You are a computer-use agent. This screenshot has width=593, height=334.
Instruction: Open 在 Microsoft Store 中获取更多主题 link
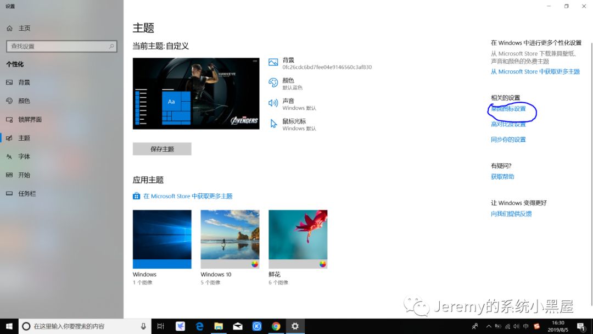[x=188, y=196]
